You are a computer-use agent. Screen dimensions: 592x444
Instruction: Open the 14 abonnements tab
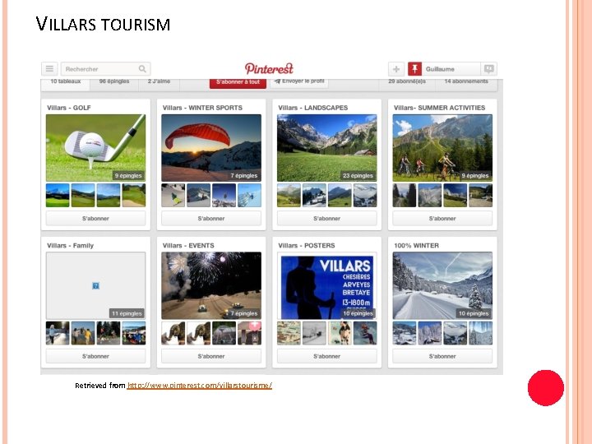pyautogui.click(x=466, y=83)
